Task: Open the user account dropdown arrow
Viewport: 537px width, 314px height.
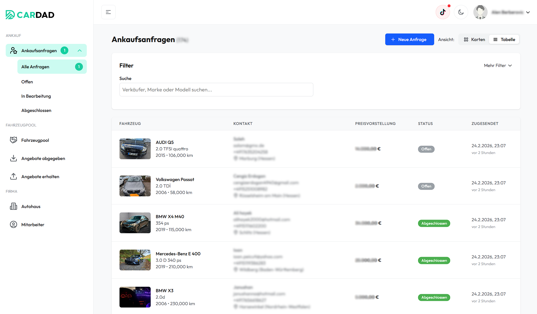Action: (528, 12)
